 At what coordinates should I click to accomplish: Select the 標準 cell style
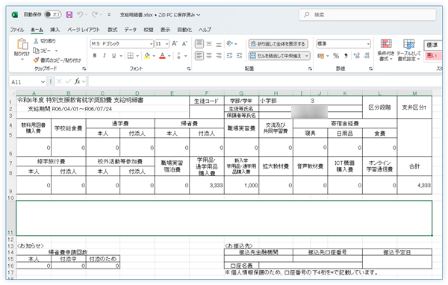432,45
